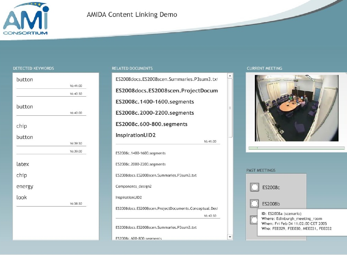This screenshot has width=347, height=255.
Task: Open the ES2008c past meeting icon
Action: (255, 187)
